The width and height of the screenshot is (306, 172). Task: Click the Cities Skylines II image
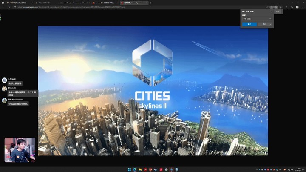point(153,91)
